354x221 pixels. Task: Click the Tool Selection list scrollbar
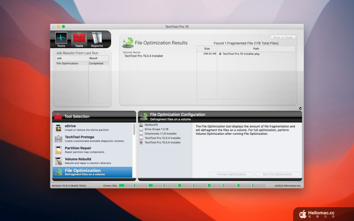click(x=134, y=129)
